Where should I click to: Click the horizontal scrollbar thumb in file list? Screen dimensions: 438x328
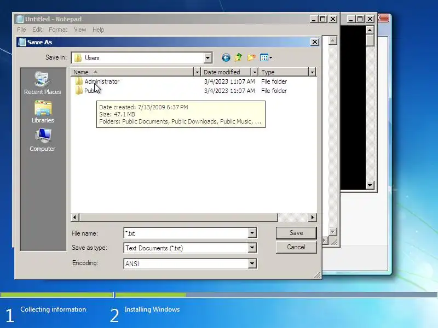179,217
